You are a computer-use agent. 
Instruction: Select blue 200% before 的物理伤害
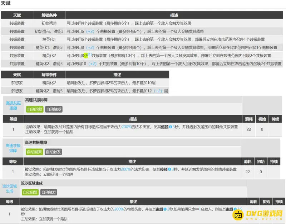[119, 209]
